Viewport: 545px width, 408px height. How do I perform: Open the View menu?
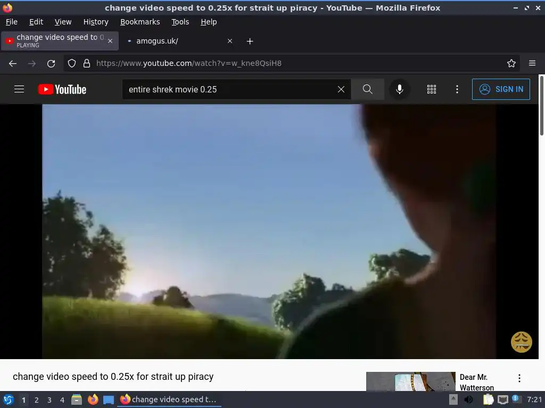pos(63,22)
